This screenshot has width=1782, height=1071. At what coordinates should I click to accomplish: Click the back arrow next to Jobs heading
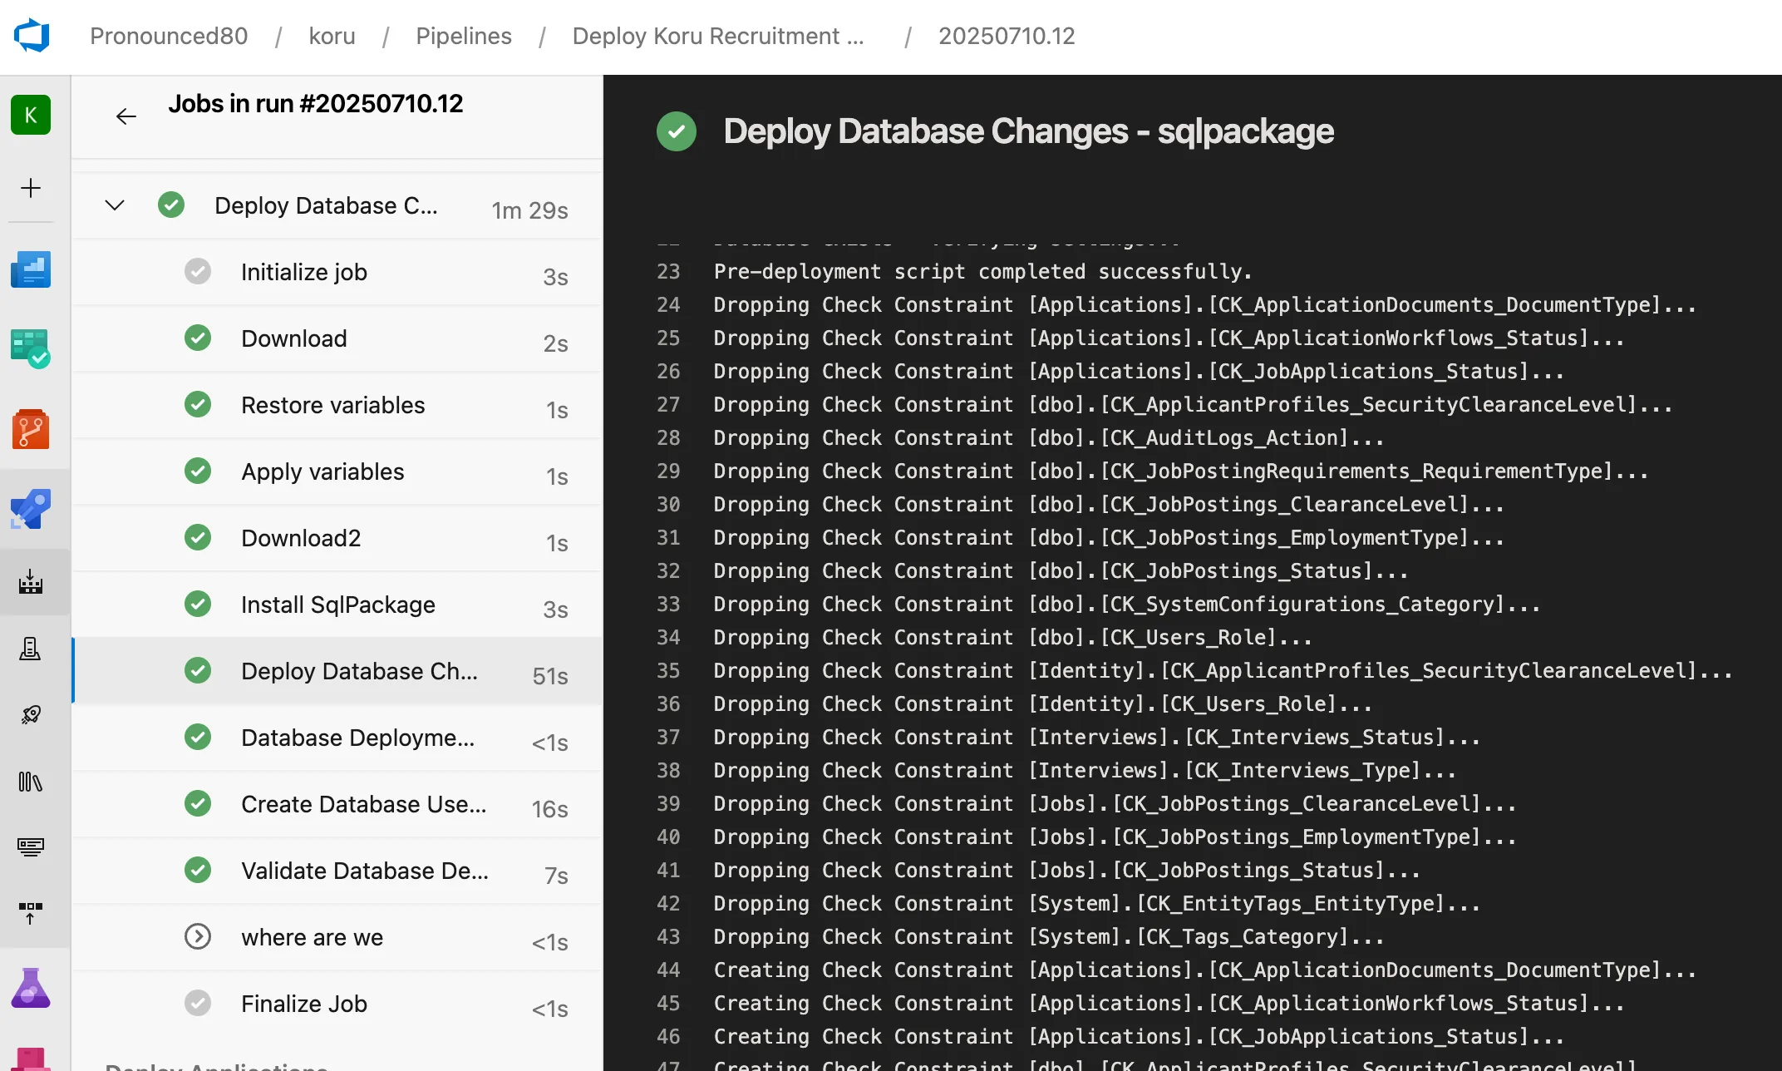pos(126,116)
